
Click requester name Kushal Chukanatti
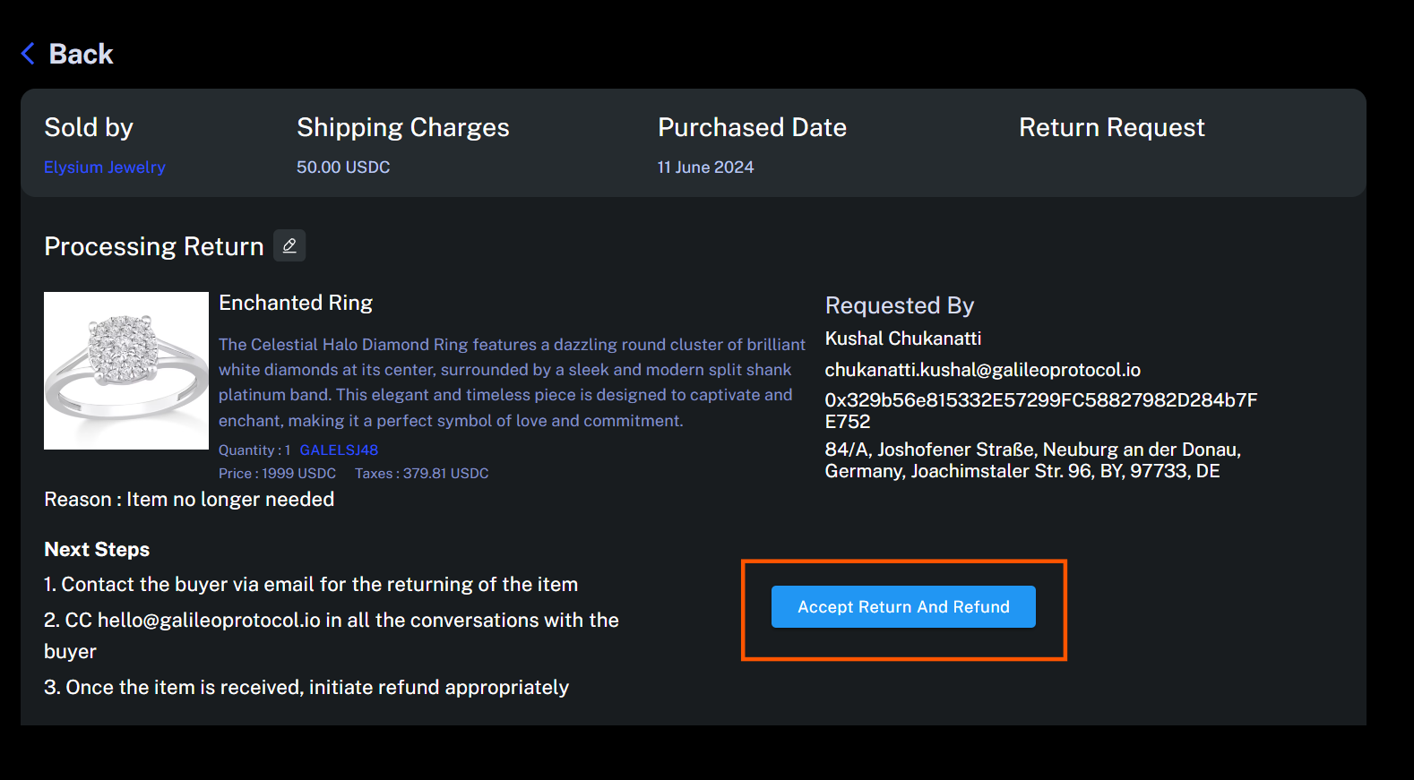coord(903,339)
